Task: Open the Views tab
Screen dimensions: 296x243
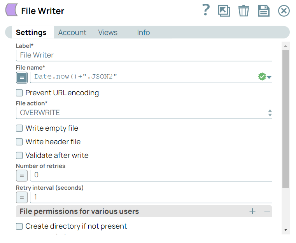Action: [x=108, y=33]
